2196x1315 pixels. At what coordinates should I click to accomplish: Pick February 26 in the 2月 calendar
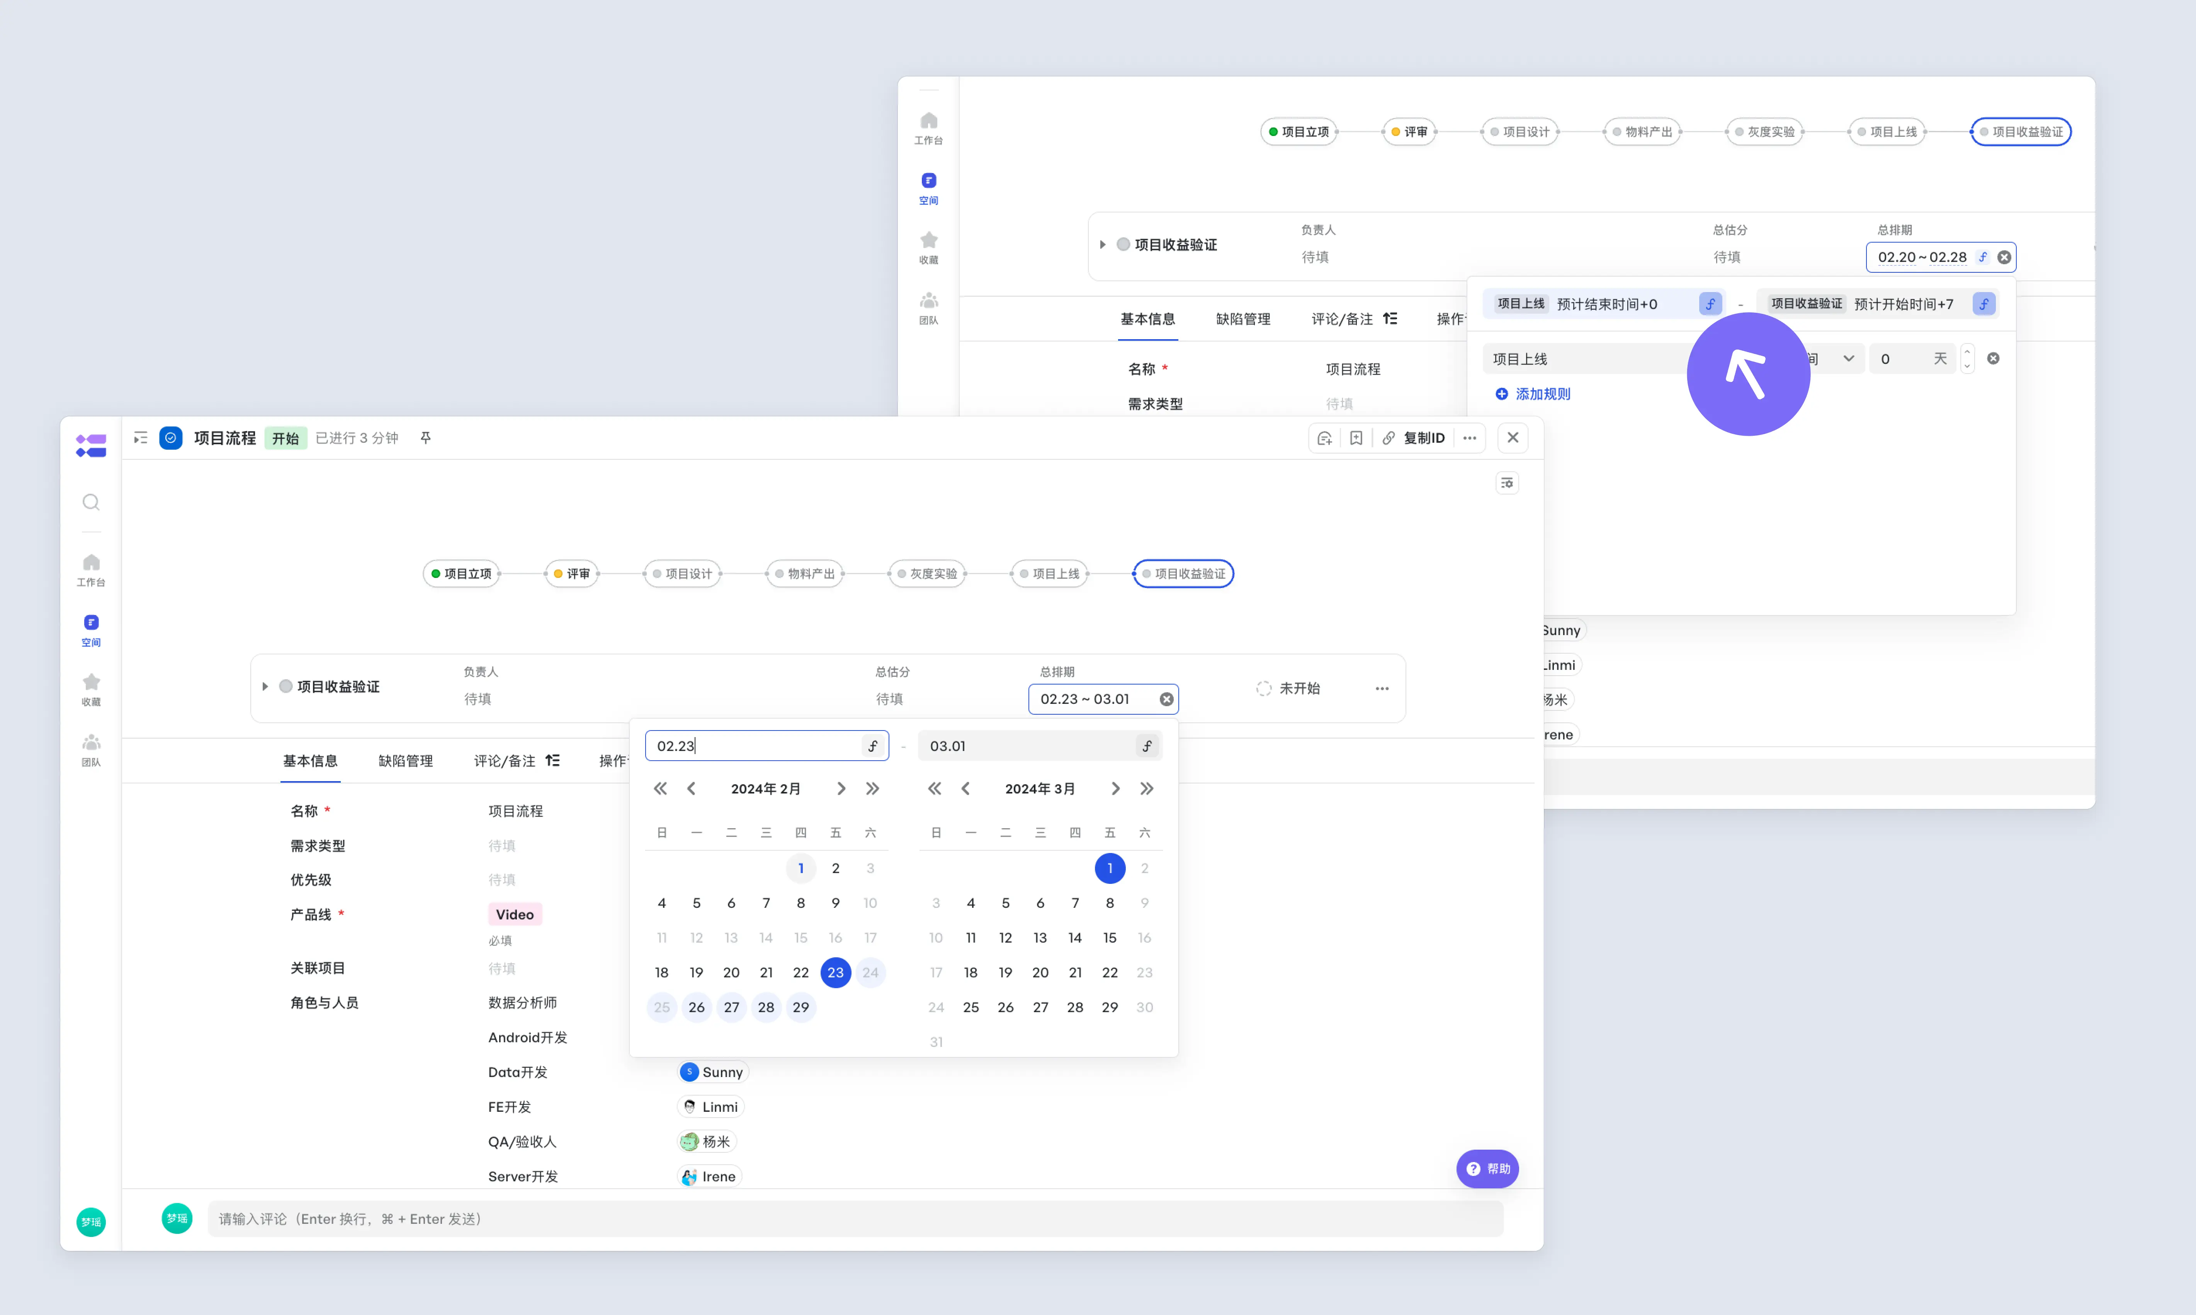pyautogui.click(x=697, y=1007)
